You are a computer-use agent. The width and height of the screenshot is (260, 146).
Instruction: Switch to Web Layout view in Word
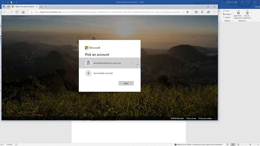click(238, 144)
